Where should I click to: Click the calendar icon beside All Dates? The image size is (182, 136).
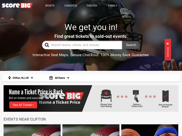pyautogui.click(x=51, y=78)
